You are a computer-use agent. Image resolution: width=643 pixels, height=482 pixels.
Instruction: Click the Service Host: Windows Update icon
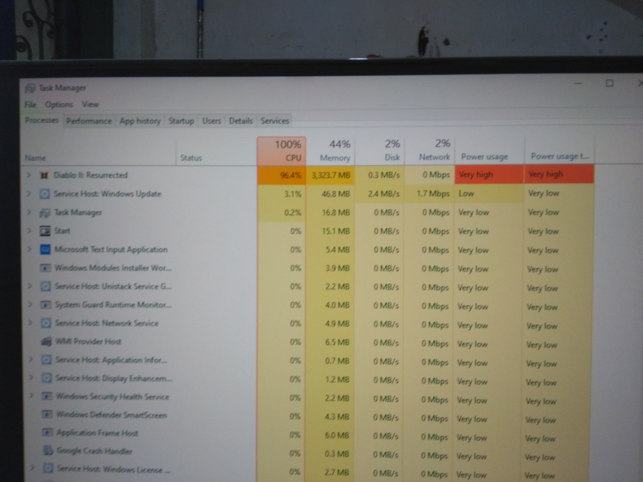[x=45, y=194]
